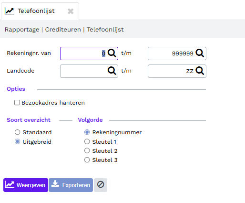Click chart icon on Telefoonlijst tab
This screenshot has width=245, height=203.
coord(10,11)
